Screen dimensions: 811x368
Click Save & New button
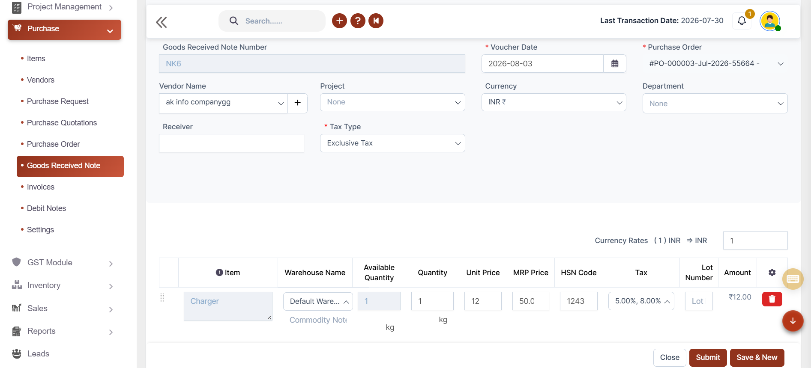coord(757,358)
